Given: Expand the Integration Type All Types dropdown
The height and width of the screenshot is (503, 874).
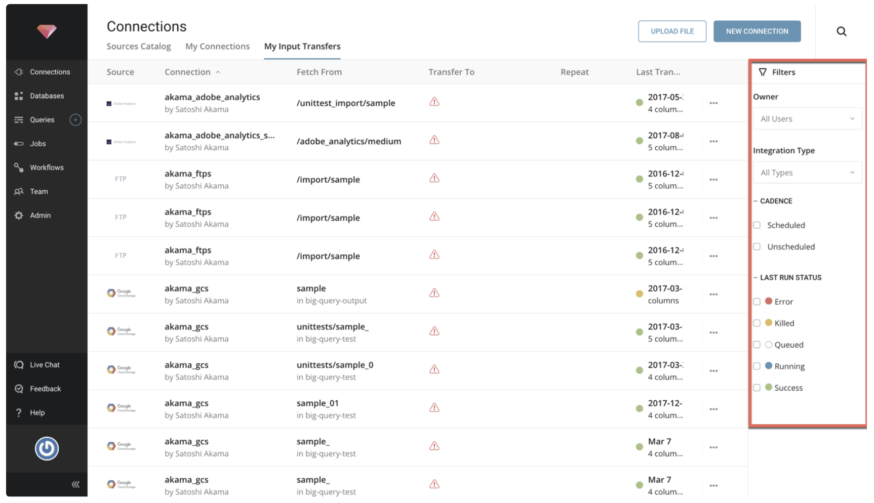Looking at the screenshot, I should tap(807, 173).
